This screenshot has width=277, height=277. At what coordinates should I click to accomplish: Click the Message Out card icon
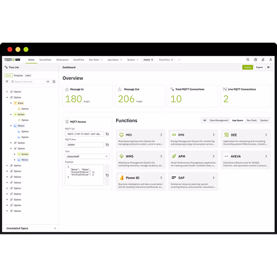point(119,89)
